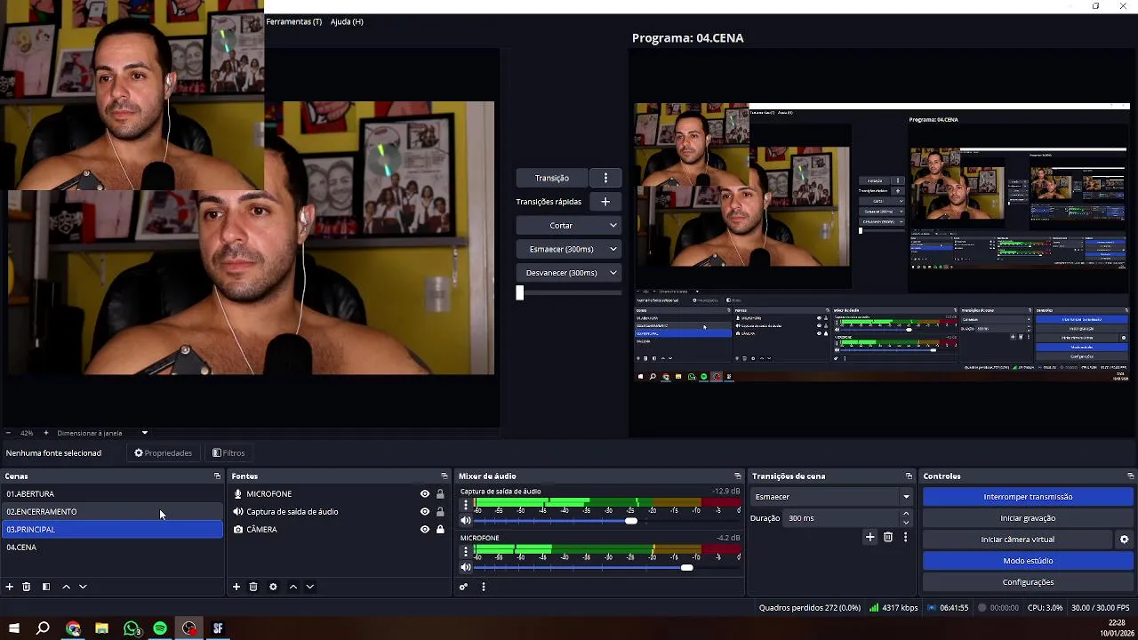
Task: Mute Captura de saída de áudio in mixer
Action: tap(465, 521)
